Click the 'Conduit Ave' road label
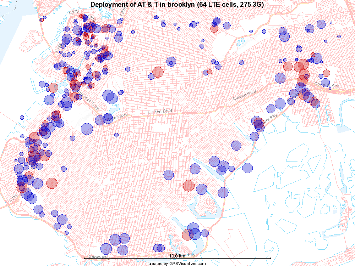This screenshot has width=355, height=266. coord(327,85)
